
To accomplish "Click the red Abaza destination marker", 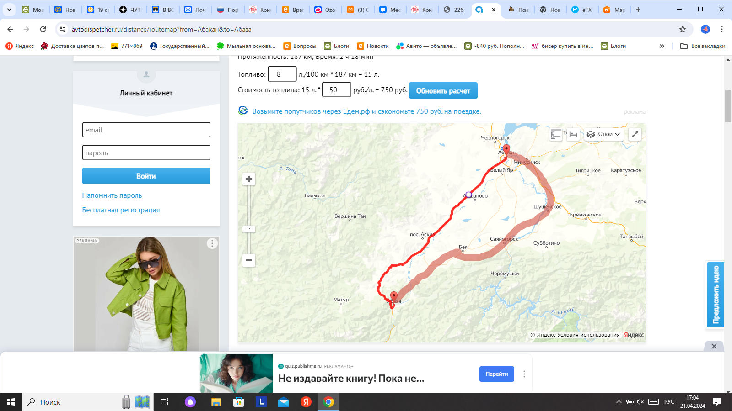I will (394, 297).
